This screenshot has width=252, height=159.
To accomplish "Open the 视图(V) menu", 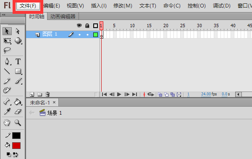I will pos(75,6).
